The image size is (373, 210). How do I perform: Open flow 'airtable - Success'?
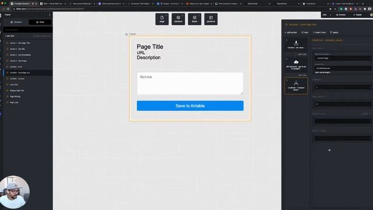(28, 79)
